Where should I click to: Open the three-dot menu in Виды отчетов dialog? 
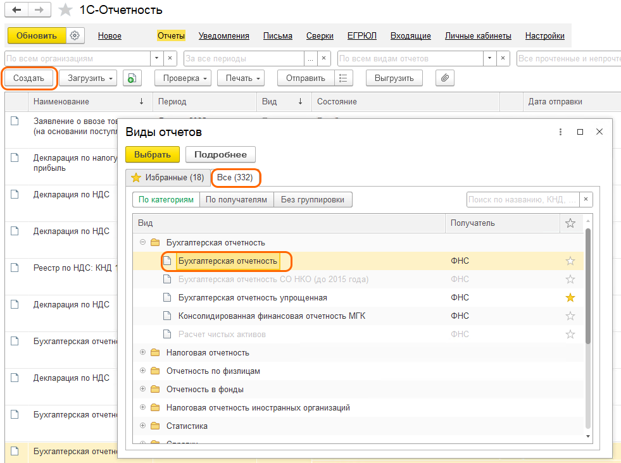click(x=560, y=132)
